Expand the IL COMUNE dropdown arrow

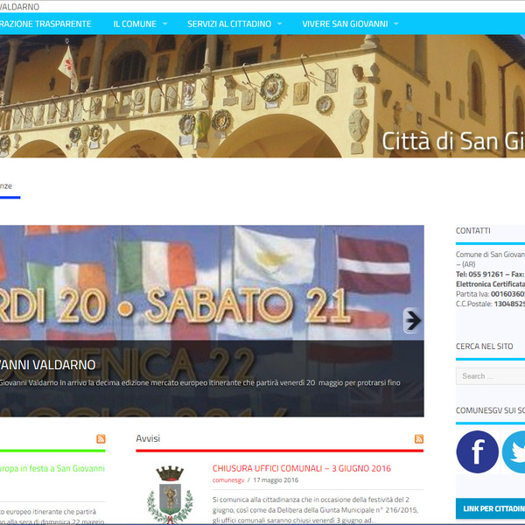(x=165, y=24)
